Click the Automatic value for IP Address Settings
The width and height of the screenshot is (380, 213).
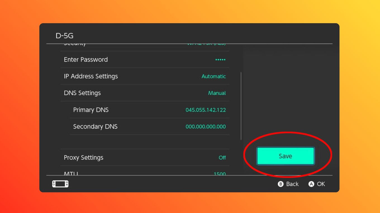tap(213, 76)
